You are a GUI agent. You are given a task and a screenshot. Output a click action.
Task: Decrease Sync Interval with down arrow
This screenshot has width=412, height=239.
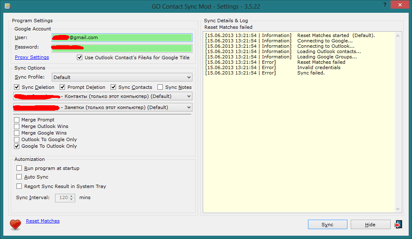pos(72,200)
